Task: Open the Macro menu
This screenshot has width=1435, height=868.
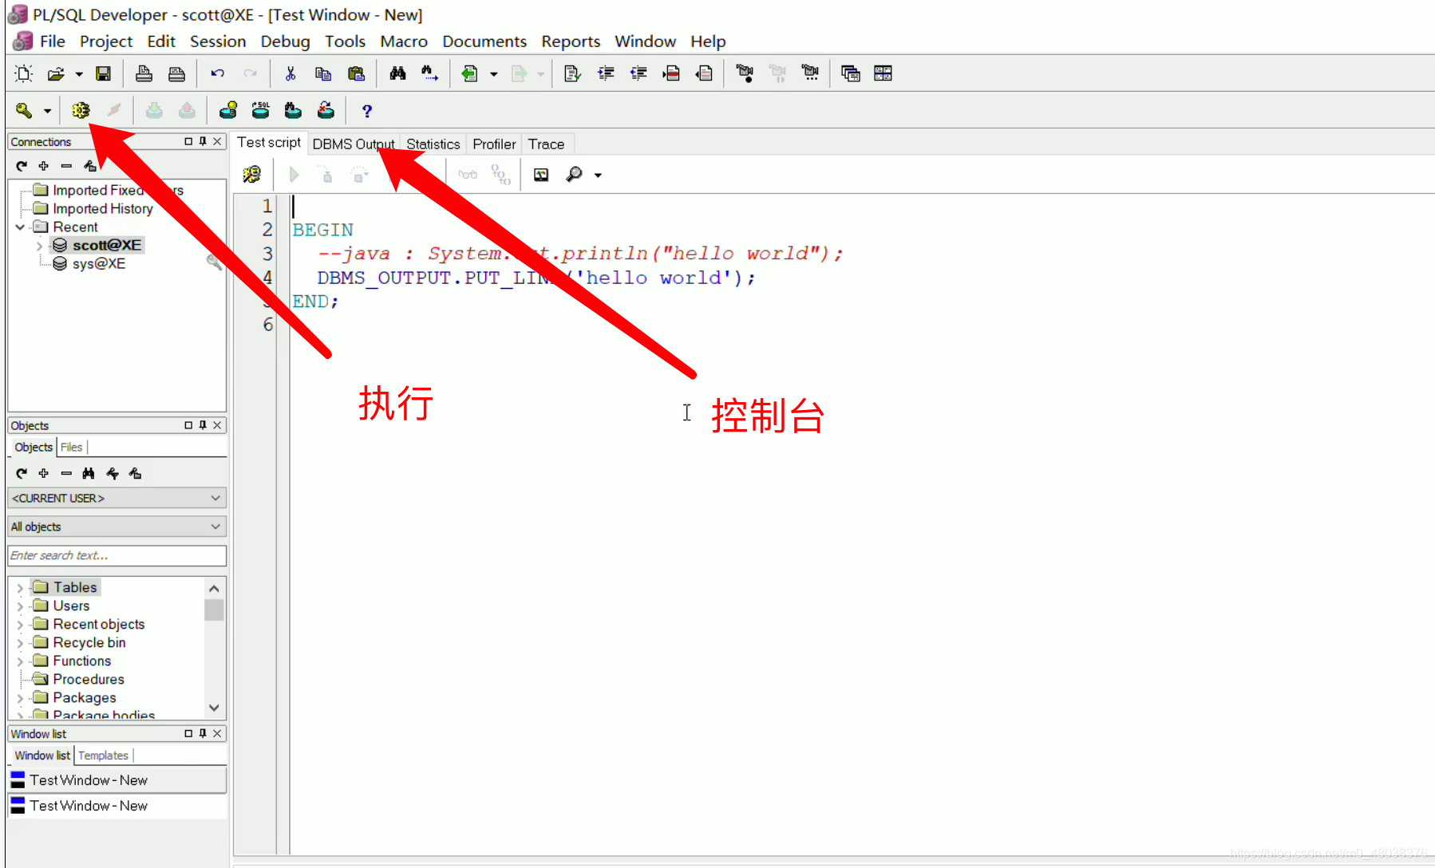Action: tap(404, 41)
